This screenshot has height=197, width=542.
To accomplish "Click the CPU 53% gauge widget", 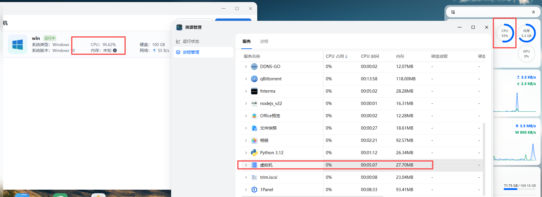I will point(505,33).
